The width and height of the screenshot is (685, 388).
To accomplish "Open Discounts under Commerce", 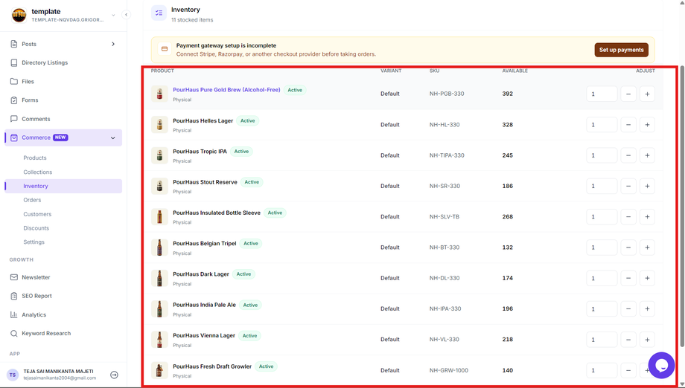I will click(36, 228).
